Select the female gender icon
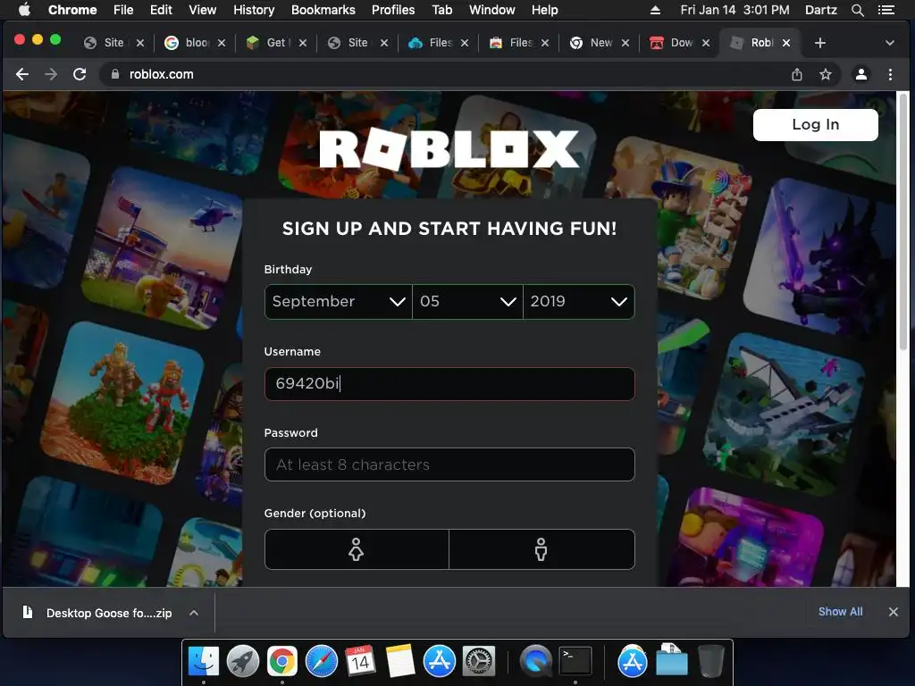 pyautogui.click(x=356, y=549)
